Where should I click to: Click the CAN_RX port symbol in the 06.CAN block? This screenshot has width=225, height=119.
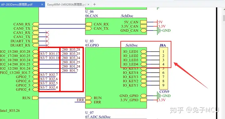(x=88, y=24)
